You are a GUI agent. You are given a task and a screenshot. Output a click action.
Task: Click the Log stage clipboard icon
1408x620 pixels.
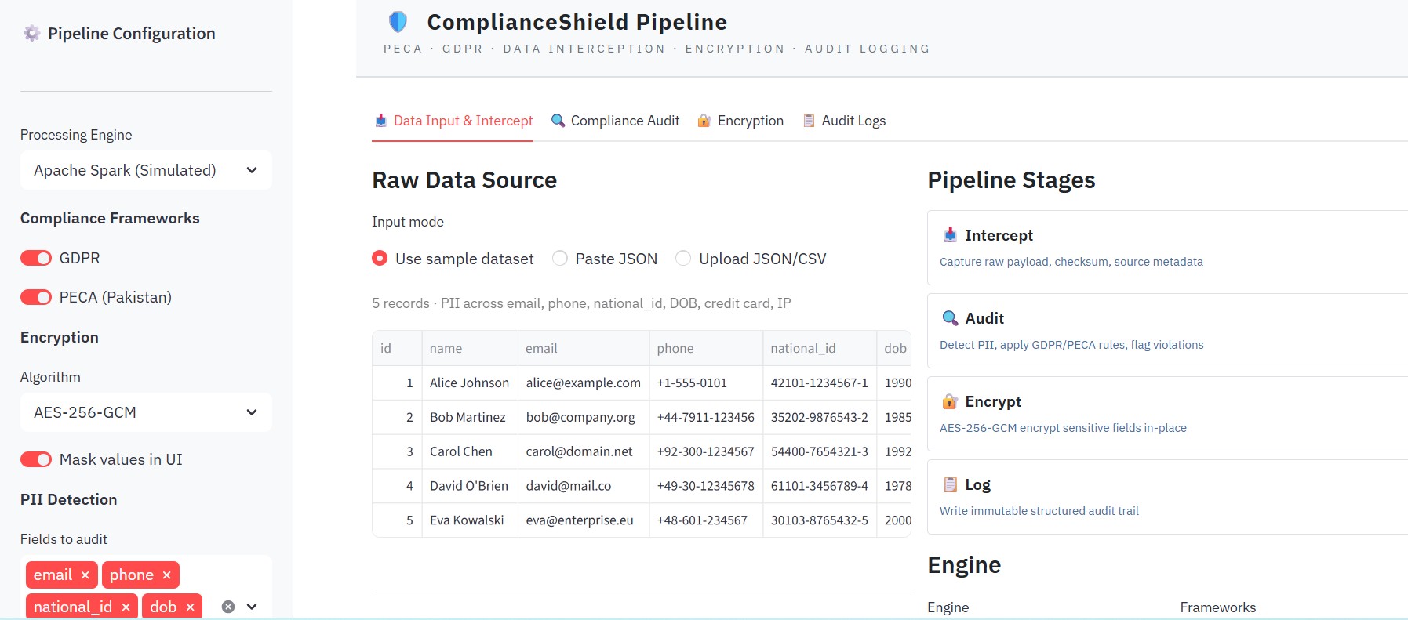pyautogui.click(x=950, y=484)
